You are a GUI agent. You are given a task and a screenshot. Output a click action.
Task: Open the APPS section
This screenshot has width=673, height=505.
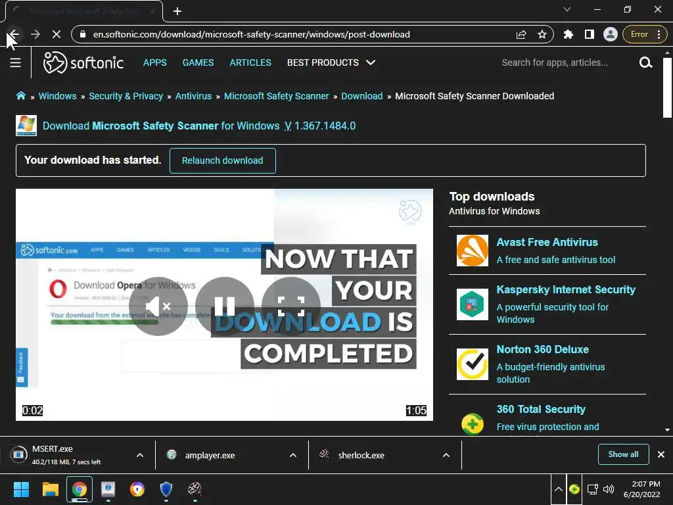point(155,62)
